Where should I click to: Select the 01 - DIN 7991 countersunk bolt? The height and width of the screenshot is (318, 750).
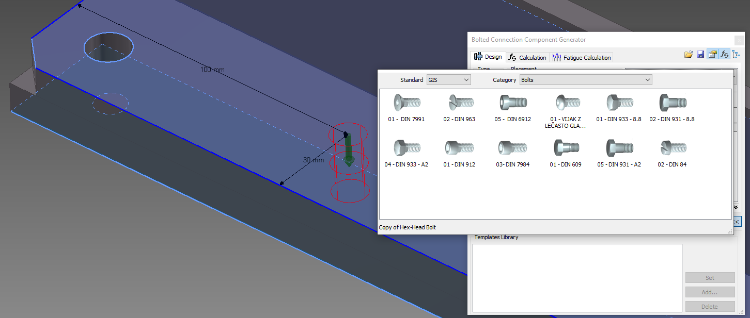point(406,107)
